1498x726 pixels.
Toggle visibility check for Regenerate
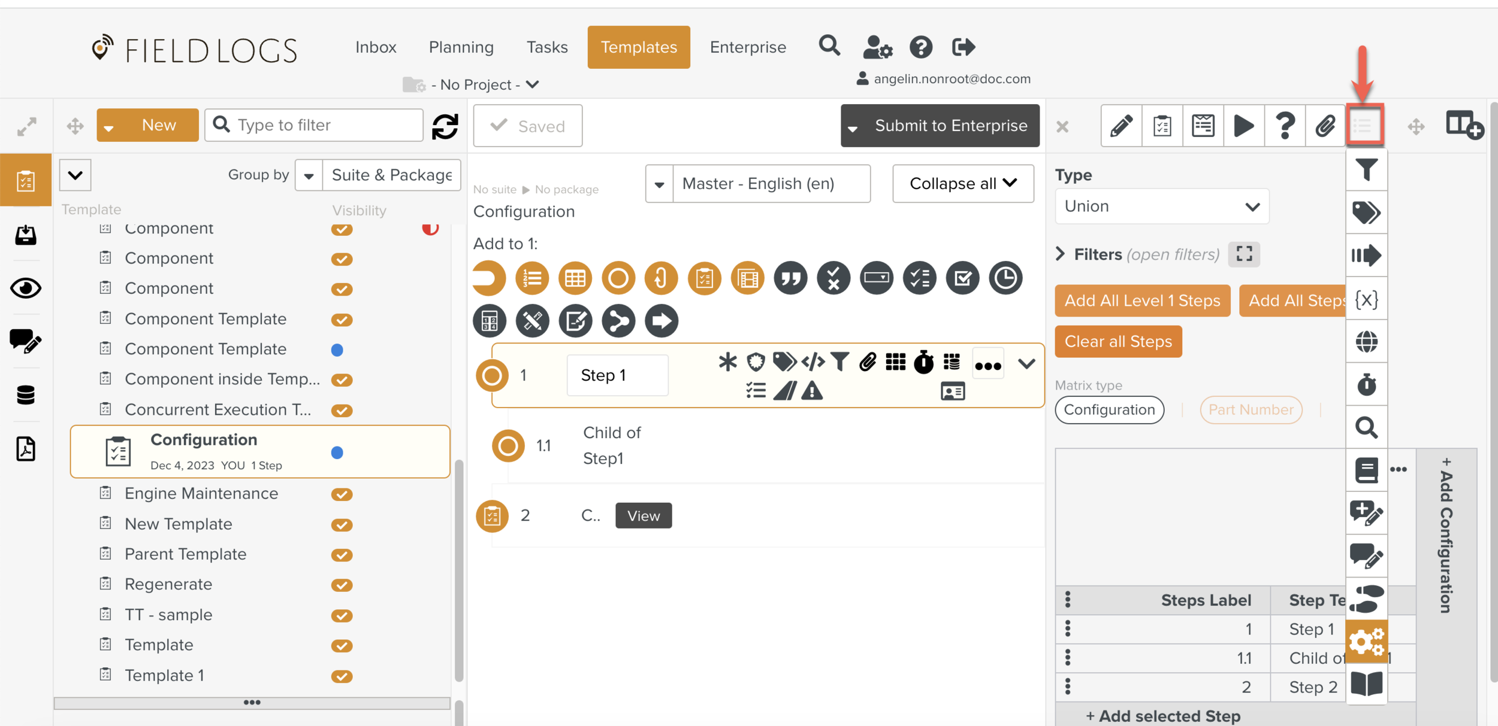pos(342,585)
